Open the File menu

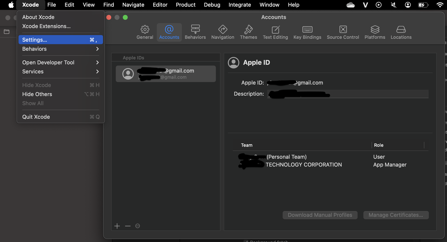click(51, 5)
